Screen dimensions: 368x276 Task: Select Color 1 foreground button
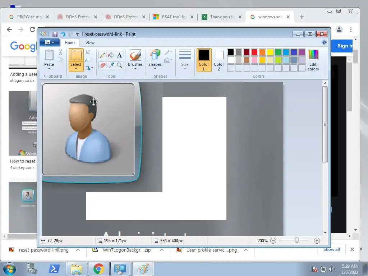pos(204,60)
